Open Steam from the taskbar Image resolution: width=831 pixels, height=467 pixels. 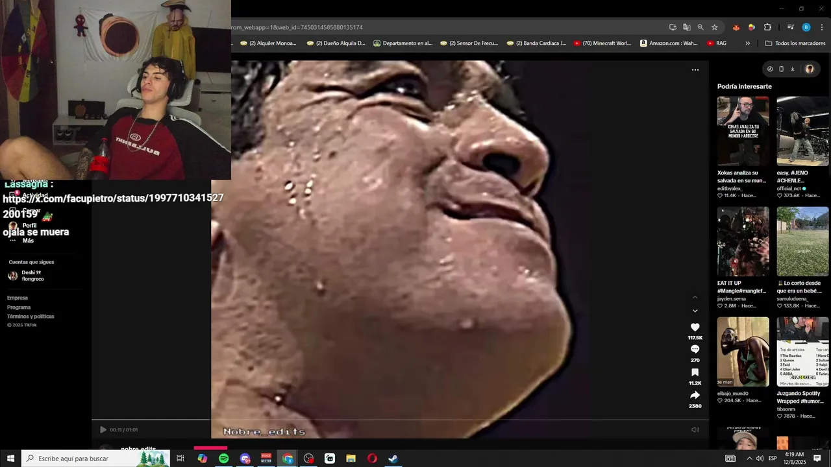click(x=393, y=459)
